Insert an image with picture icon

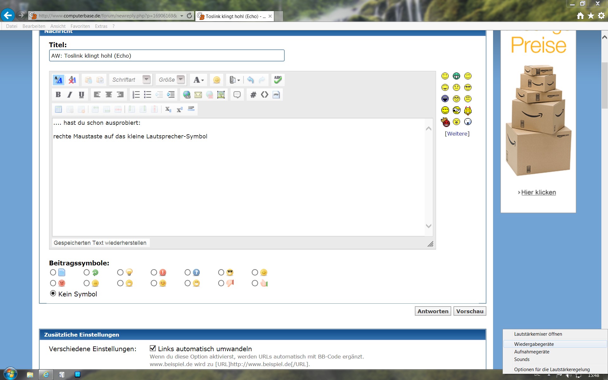coord(221,95)
